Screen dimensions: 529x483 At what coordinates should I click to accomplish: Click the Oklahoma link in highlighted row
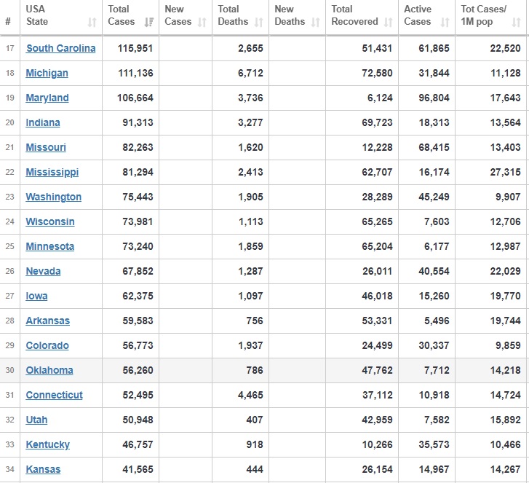click(49, 370)
